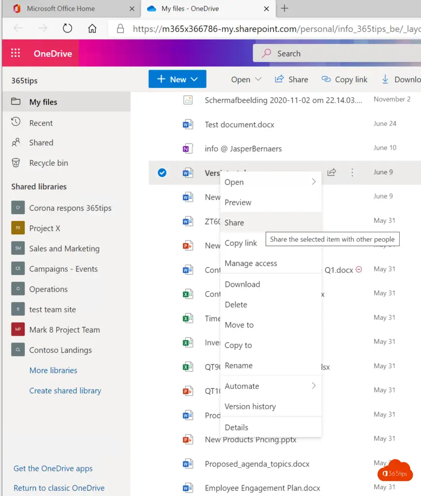Open the Campaigns - Events library

click(x=63, y=268)
